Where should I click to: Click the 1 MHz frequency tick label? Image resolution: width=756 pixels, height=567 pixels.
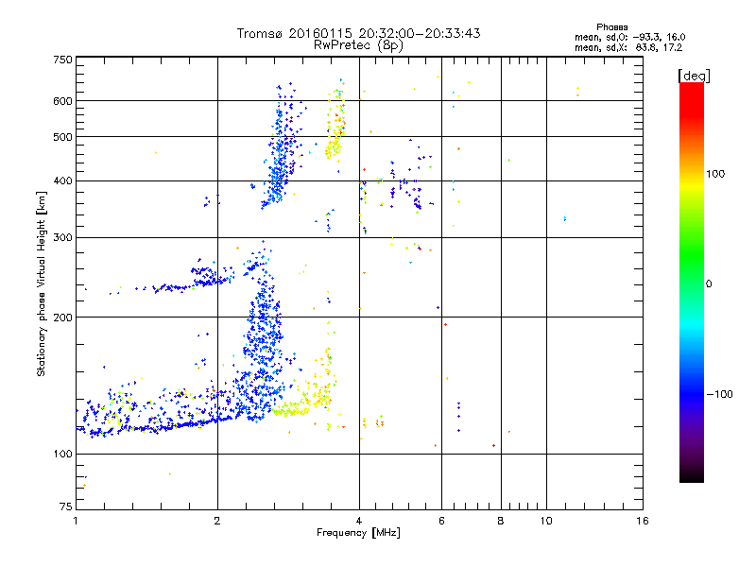pyautogui.click(x=76, y=521)
